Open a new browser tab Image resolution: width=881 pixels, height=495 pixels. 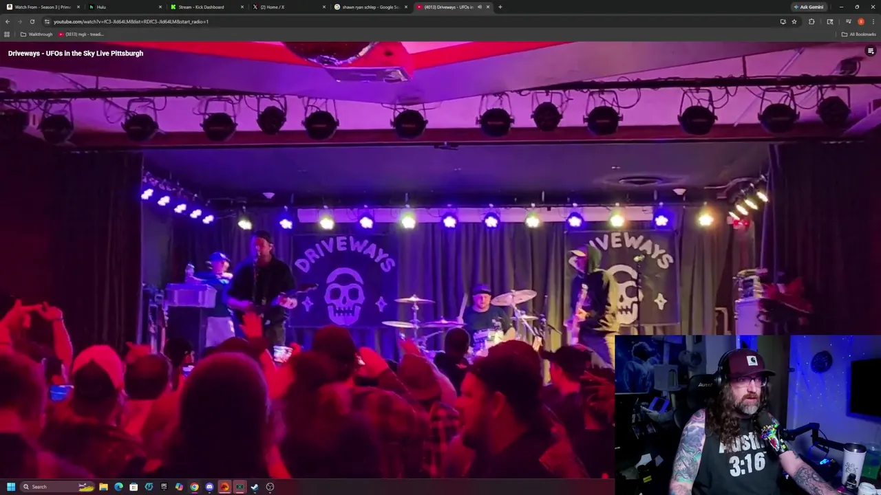(500, 7)
